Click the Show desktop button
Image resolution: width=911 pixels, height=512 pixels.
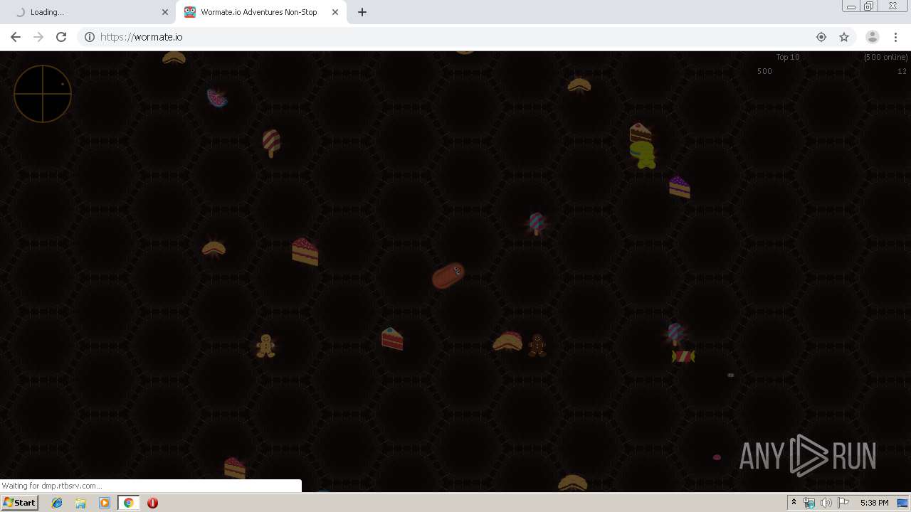click(903, 503)
